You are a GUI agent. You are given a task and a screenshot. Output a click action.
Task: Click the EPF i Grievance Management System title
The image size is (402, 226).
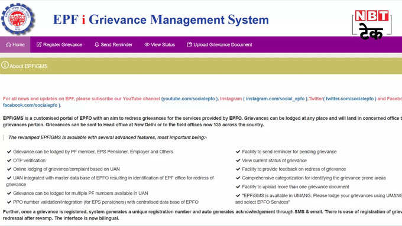click(161, 19)
